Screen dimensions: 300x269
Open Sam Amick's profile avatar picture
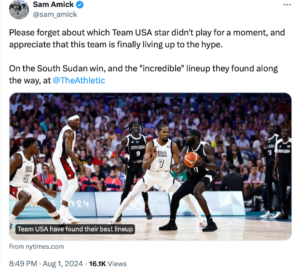click(x=19, y=9)
